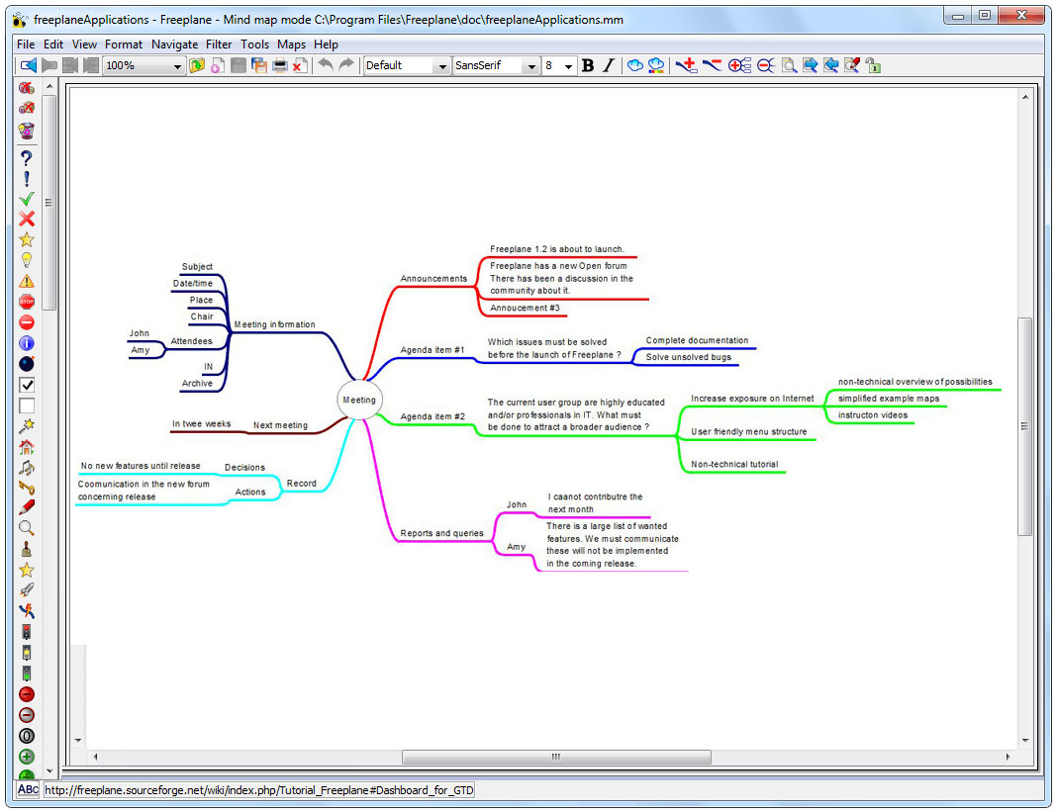The width and height of the screenshot is (1057, 812).
Task: Click the map's vertical scrollbar thumb
Action: (1024, 426)
